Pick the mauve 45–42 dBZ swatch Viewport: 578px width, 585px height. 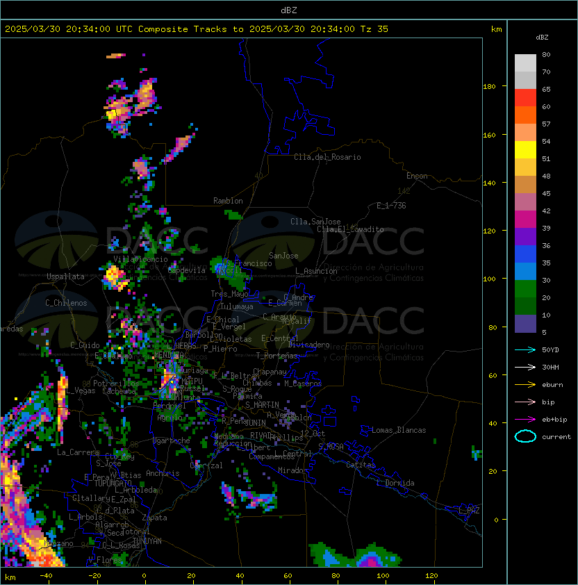click(x=525, y=202)
